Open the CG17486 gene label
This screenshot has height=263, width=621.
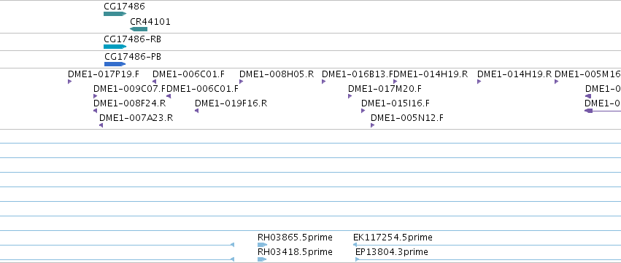click(x=124, y=7)
